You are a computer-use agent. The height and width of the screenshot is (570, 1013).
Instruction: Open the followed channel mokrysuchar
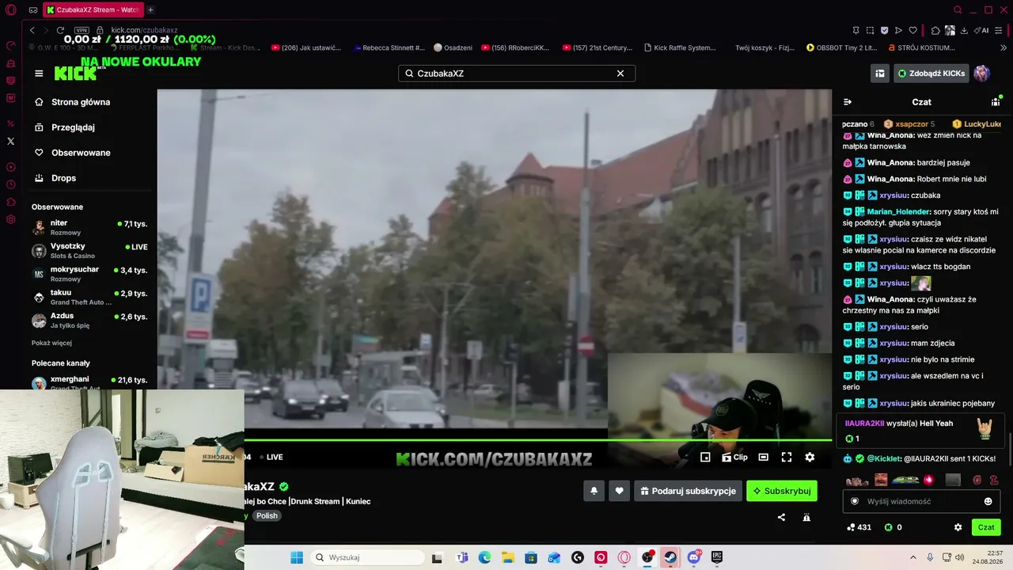[x=89, y=274]
